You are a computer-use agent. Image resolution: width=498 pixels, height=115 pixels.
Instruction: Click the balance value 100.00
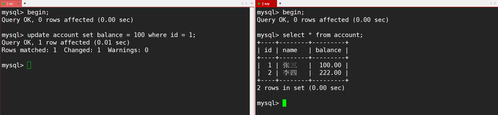tap(330, 65)
